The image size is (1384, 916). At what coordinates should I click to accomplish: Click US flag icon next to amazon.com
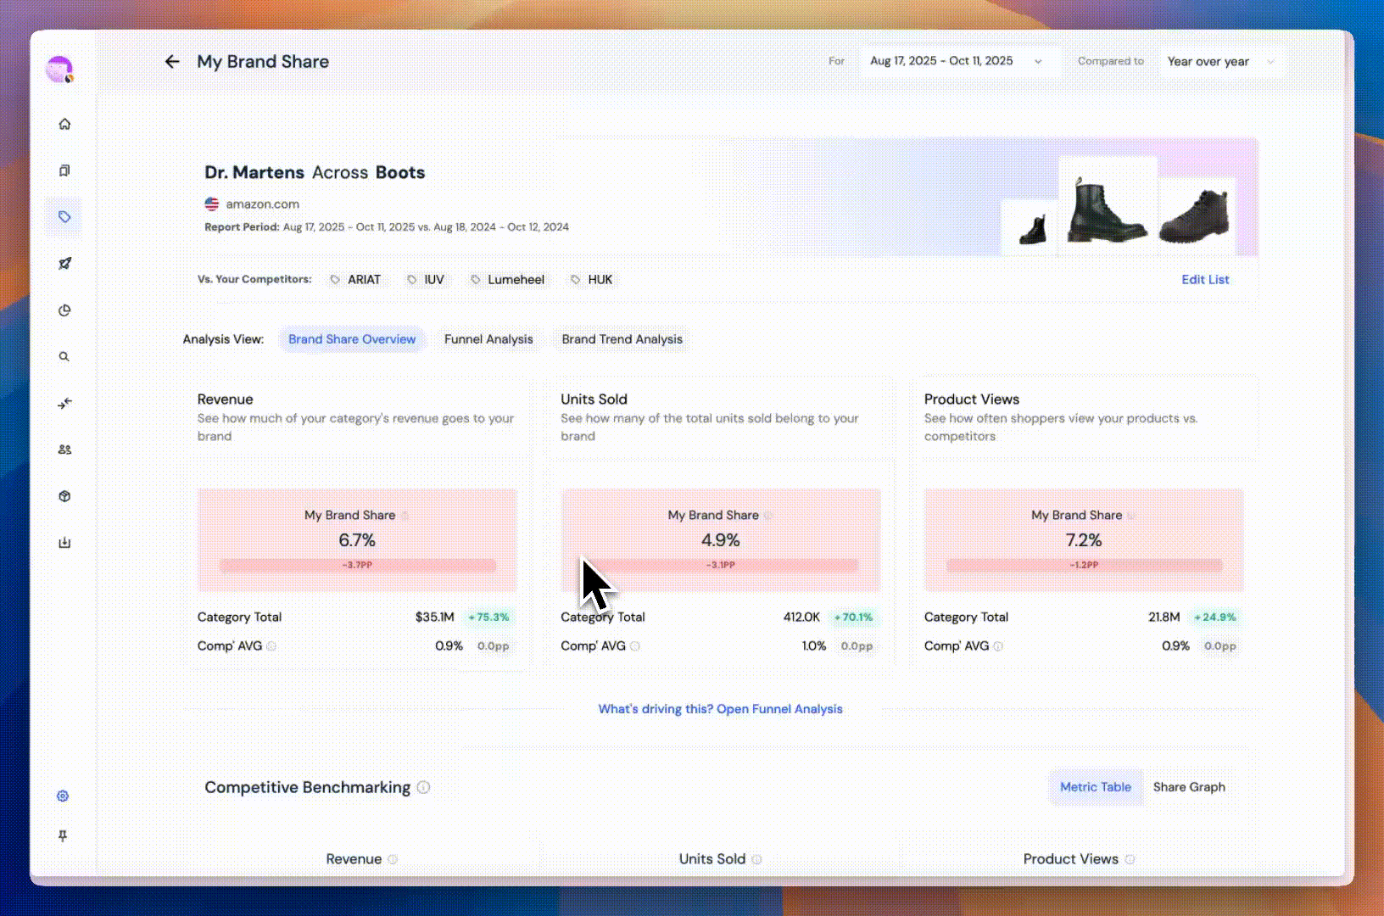click(x=212, y=204)
